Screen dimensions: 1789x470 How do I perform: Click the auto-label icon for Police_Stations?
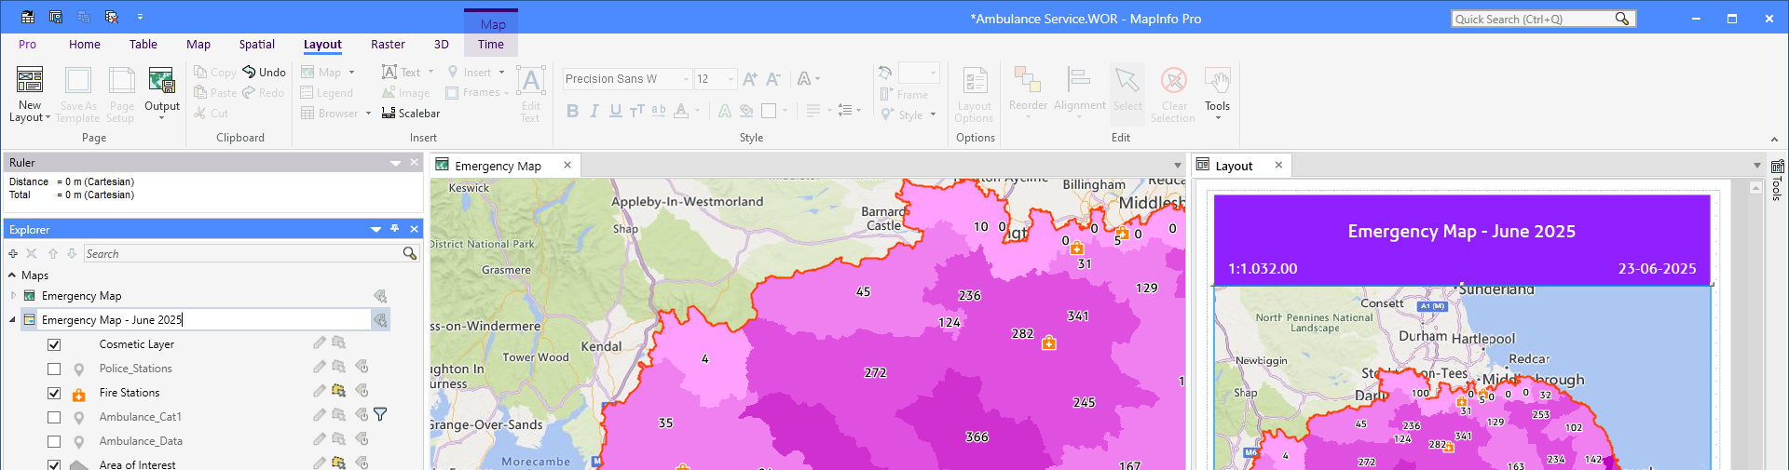(362, 368)
